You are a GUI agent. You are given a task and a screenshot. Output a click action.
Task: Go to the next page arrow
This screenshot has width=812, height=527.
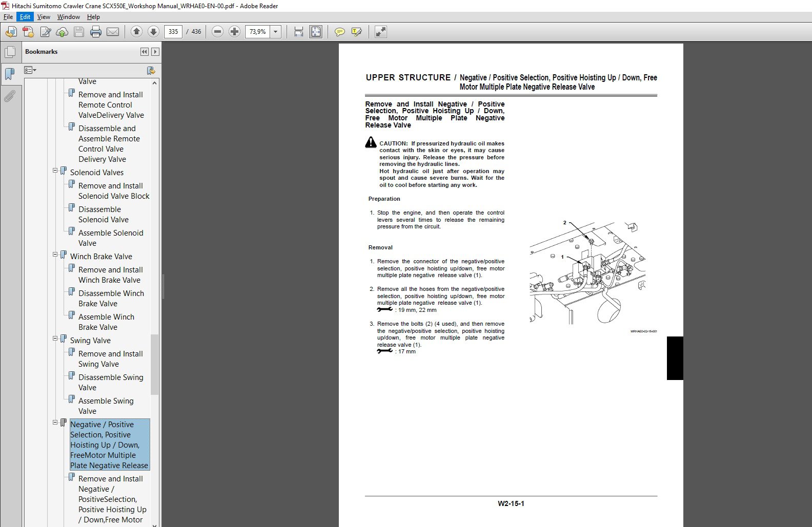153,32
